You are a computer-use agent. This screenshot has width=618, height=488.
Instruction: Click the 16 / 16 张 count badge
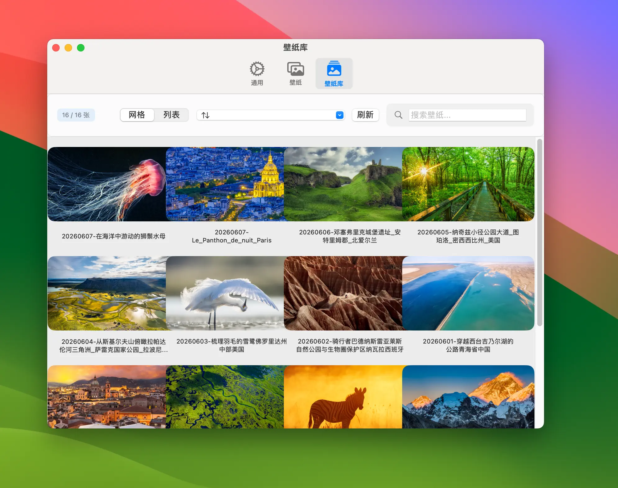click(x=76, y=115)
